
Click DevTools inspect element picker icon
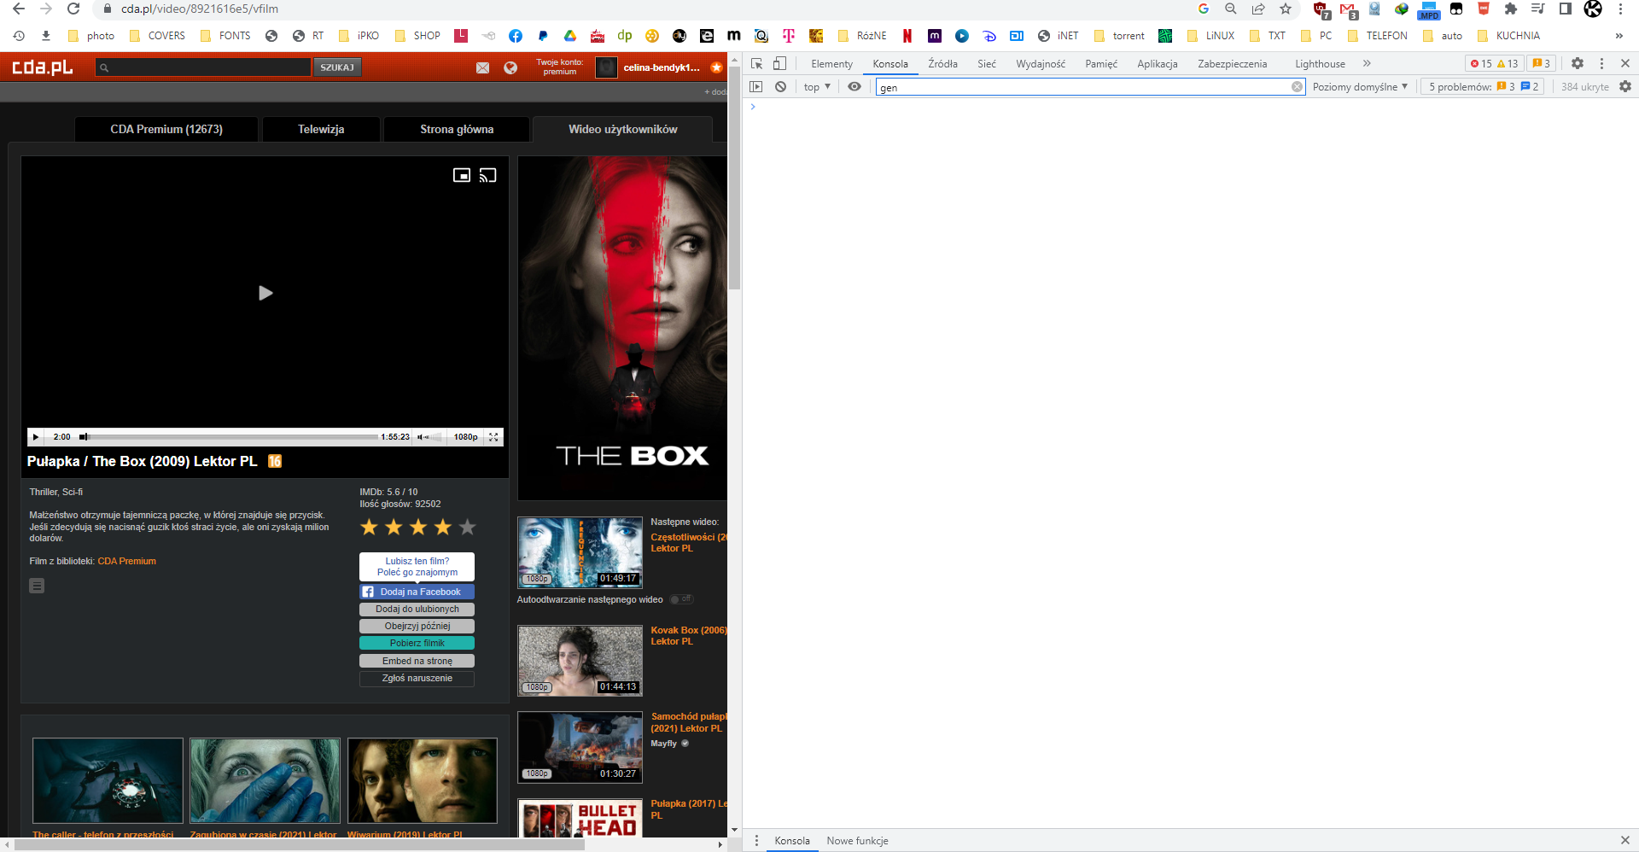click(x=756, y=63)
